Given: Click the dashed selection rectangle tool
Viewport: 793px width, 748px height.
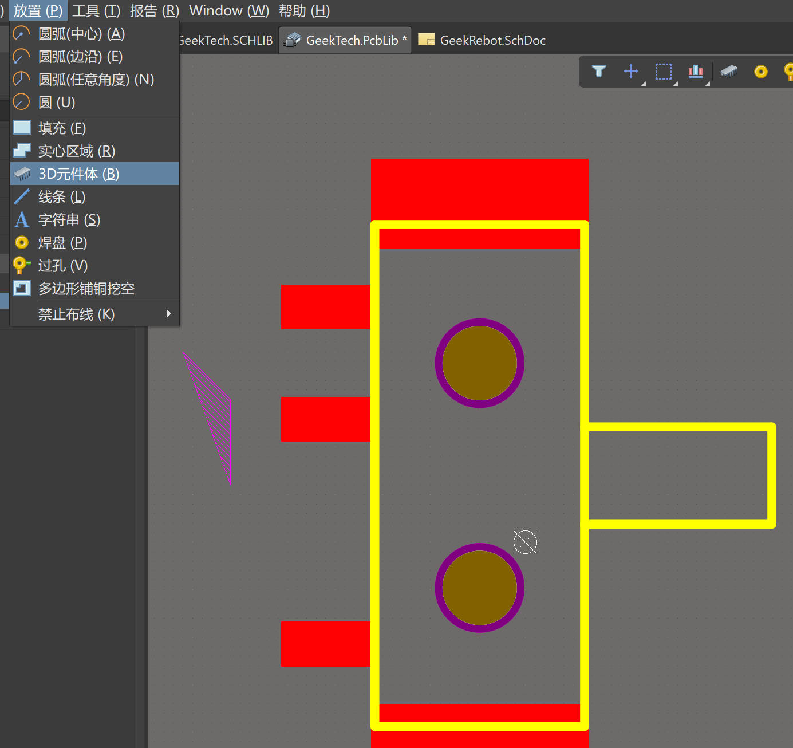Looking at the screenshot, I should point(664,72).
